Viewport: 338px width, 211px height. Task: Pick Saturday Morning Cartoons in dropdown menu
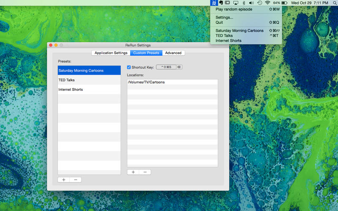click(246, 30)
